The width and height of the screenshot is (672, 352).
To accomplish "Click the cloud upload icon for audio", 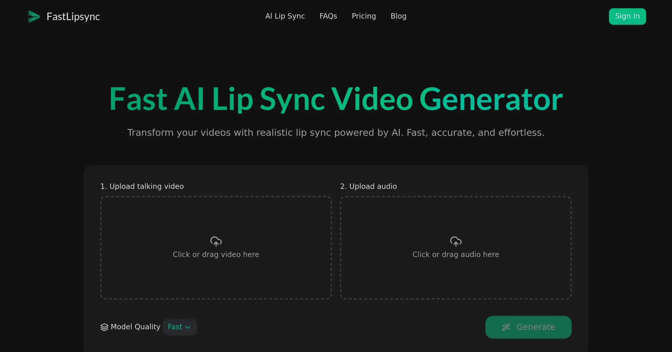I will pos(456,241).
